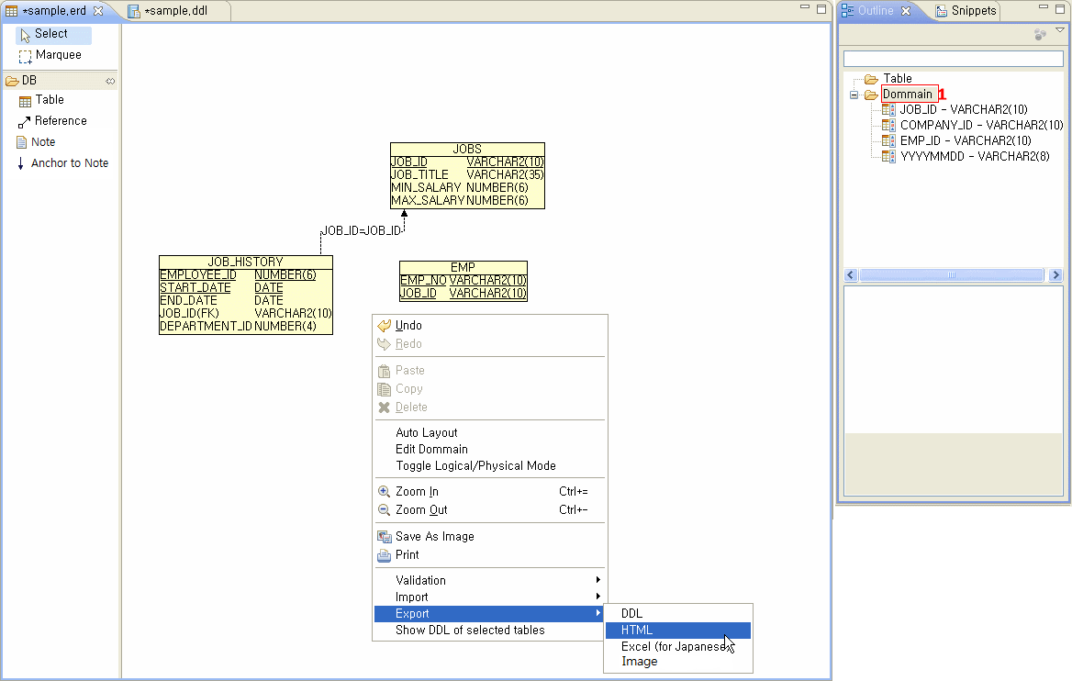Select EMP_ID - VARCHAR2(10) in the Outline

(x=946, y=140)
